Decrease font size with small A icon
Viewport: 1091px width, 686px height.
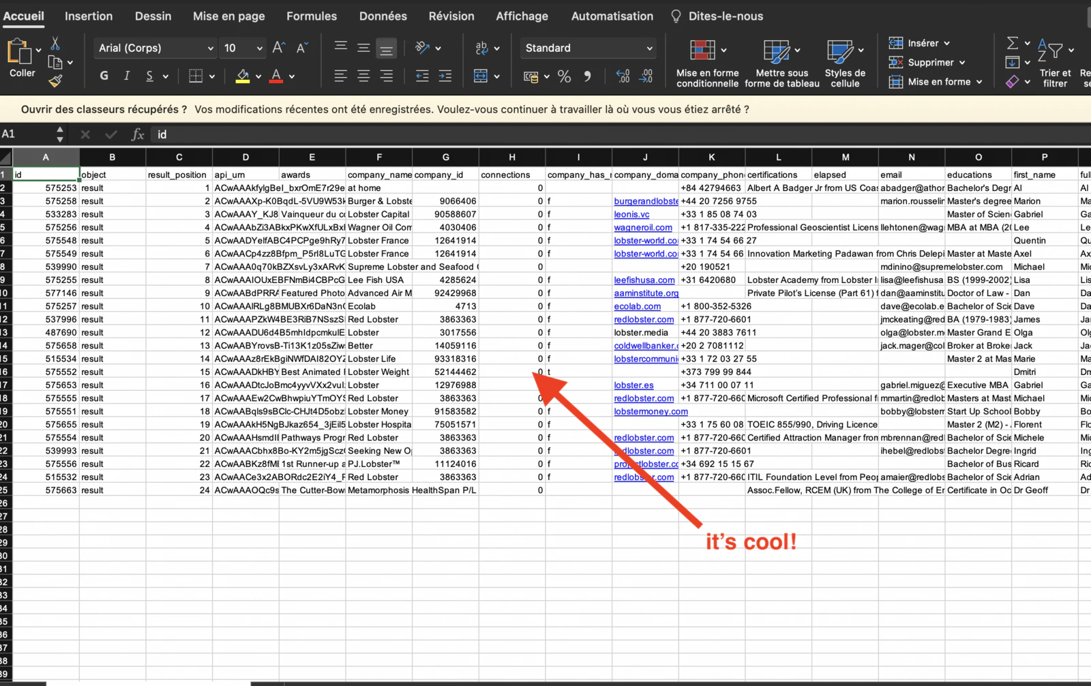tap(301, 48)
